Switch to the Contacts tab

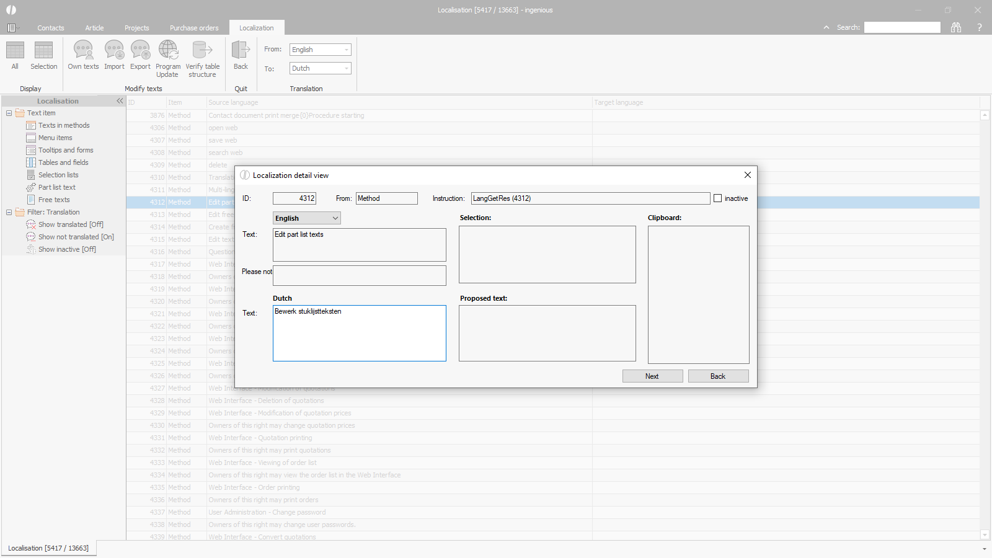(x=50, y=28)
